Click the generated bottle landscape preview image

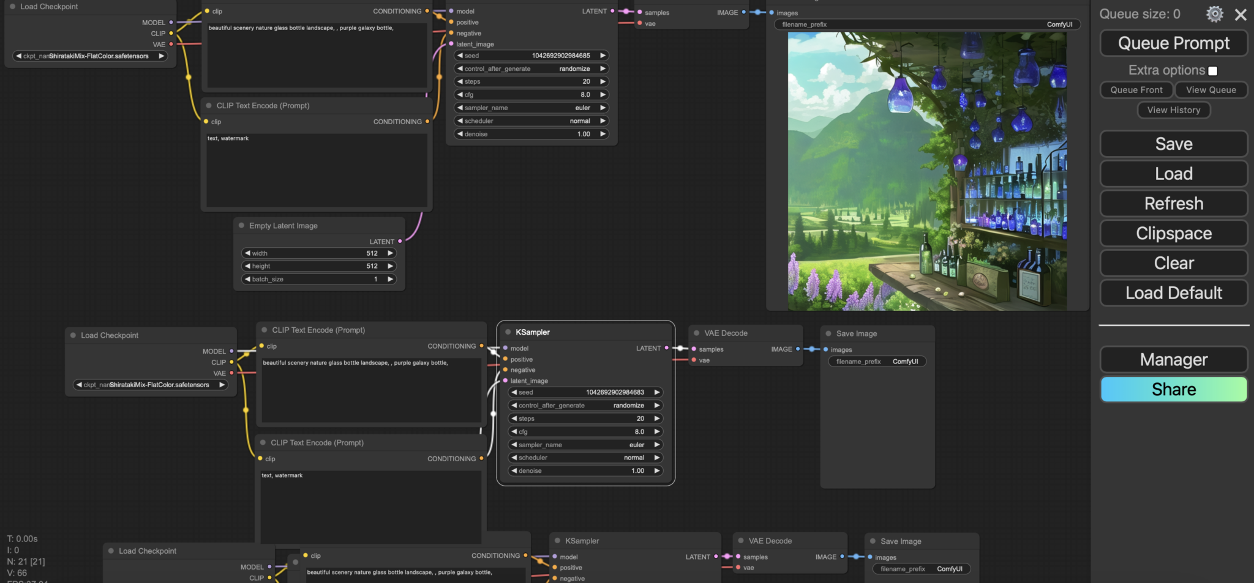[927, 171]
